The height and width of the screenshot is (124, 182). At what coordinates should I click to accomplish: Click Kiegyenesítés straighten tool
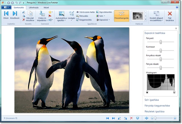[84, 20]
